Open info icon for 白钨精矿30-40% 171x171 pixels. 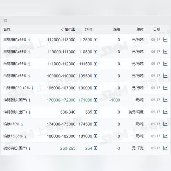(x=32, y=88)
